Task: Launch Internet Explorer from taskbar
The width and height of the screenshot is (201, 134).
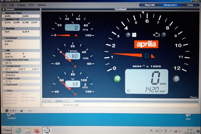Action: pos(18,130)
